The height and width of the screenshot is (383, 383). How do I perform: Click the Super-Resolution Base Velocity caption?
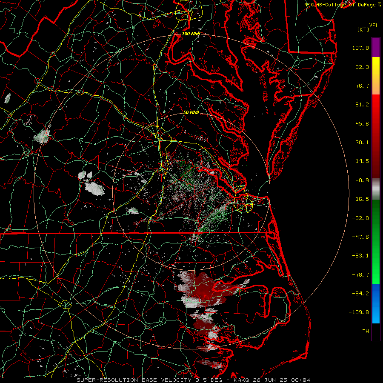click(x=194, y=380)
